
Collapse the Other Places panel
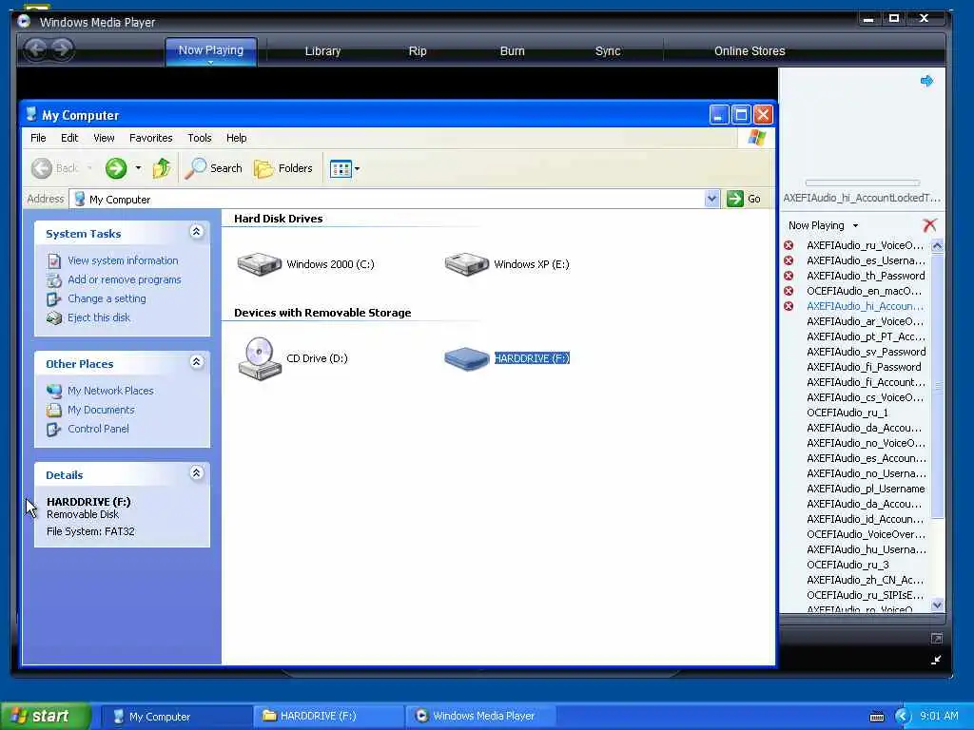click(196, 362)
